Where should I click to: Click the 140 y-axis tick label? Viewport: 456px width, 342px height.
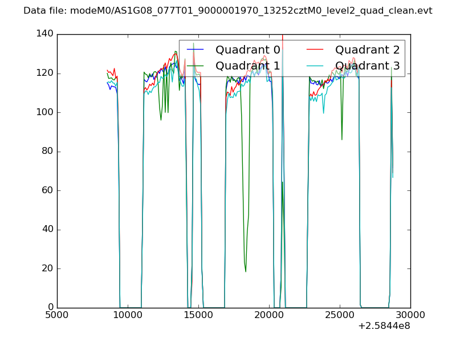click(x=46, y=34)
